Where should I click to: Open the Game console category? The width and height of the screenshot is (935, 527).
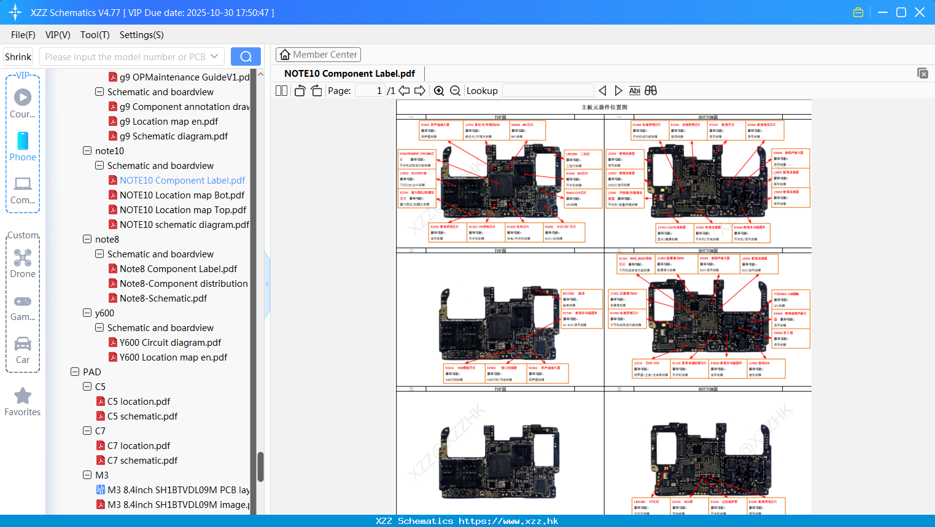(23, 307)
